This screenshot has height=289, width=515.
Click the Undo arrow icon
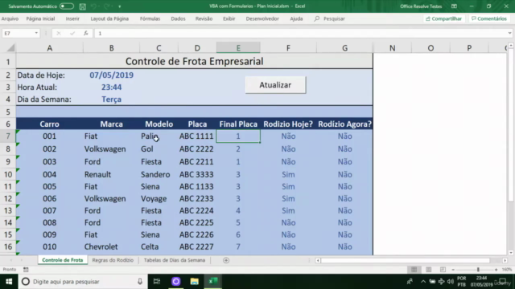(93, 6)
